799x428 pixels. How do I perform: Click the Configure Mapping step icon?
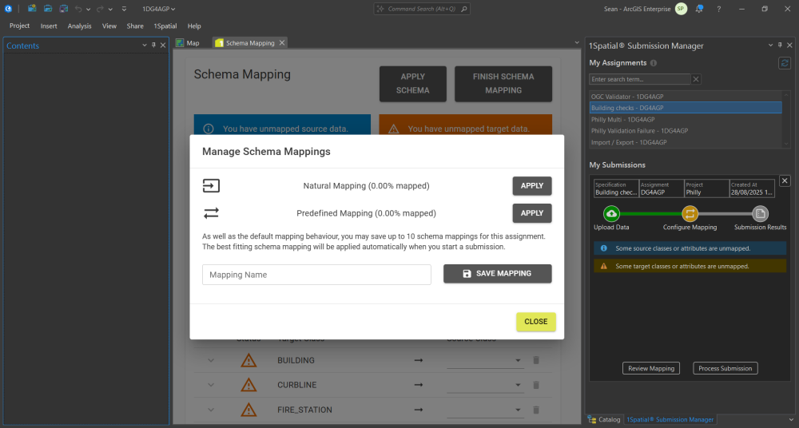(690, 213)
